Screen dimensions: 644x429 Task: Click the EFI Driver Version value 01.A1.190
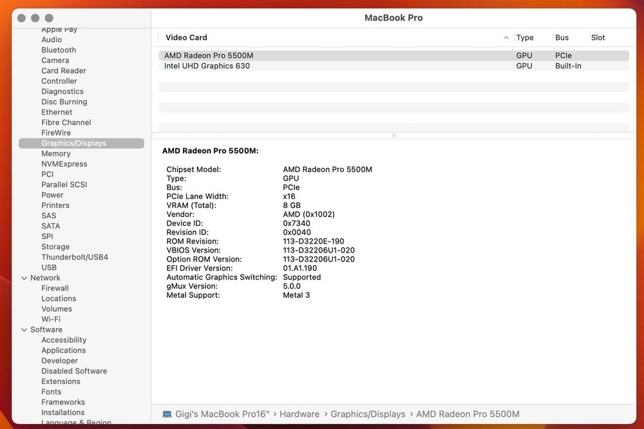click(x=300, y=269)
